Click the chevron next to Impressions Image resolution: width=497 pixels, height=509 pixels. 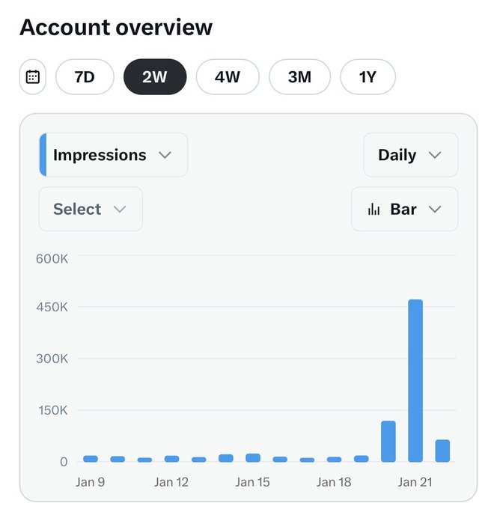tap(165, 155)
